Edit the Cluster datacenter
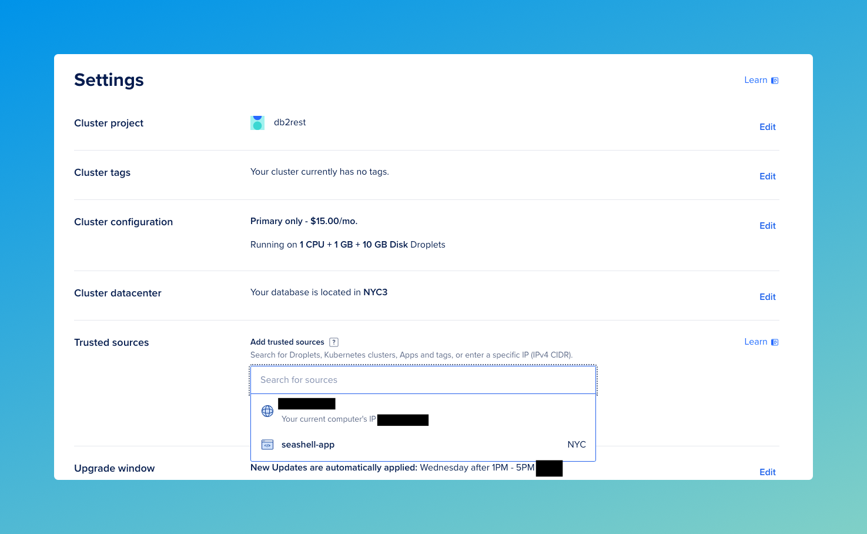867x534 pixels. pos(767,296)
